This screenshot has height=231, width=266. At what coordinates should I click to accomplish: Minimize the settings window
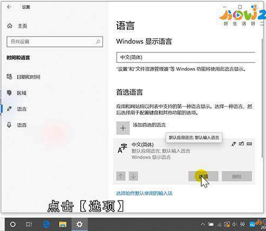[x=225, y=7]
